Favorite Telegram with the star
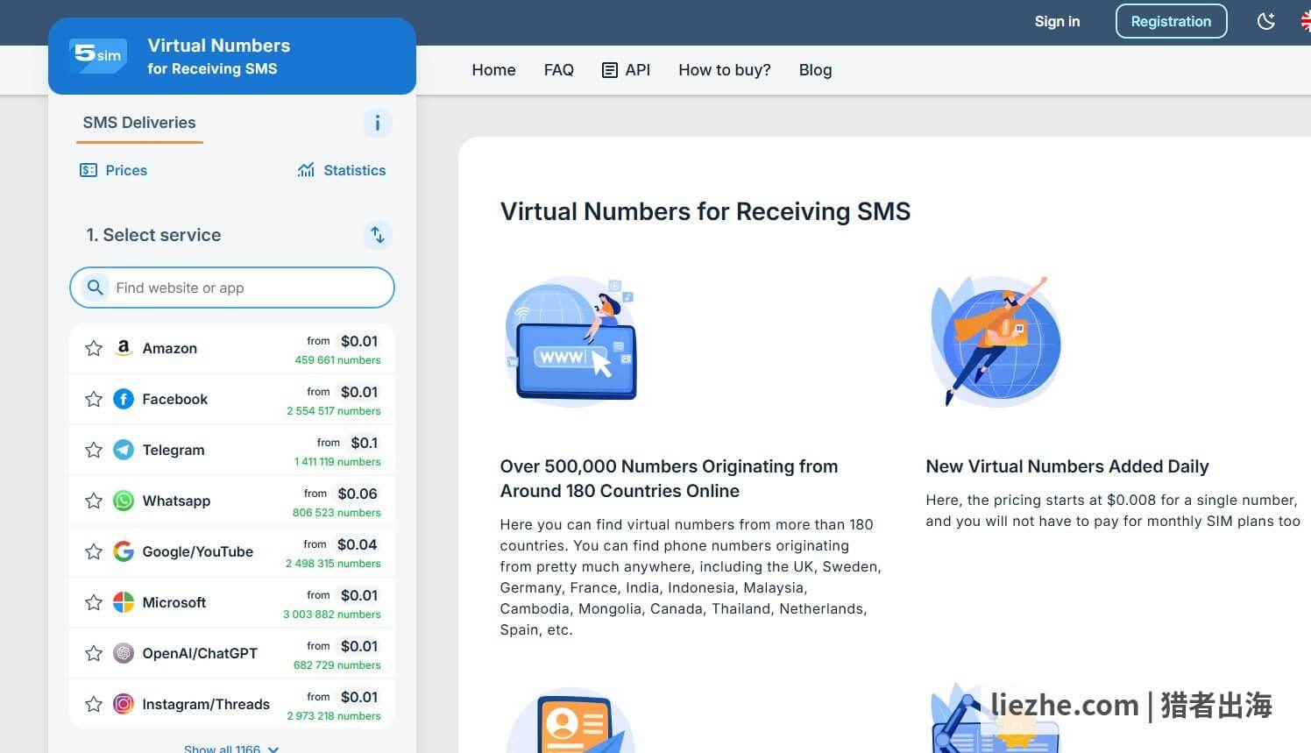 coord(94,450)
